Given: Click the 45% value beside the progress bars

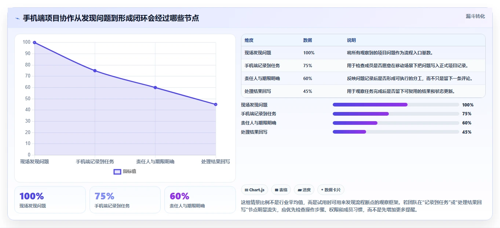Looking at the screenshot, I should pos(467,132).
